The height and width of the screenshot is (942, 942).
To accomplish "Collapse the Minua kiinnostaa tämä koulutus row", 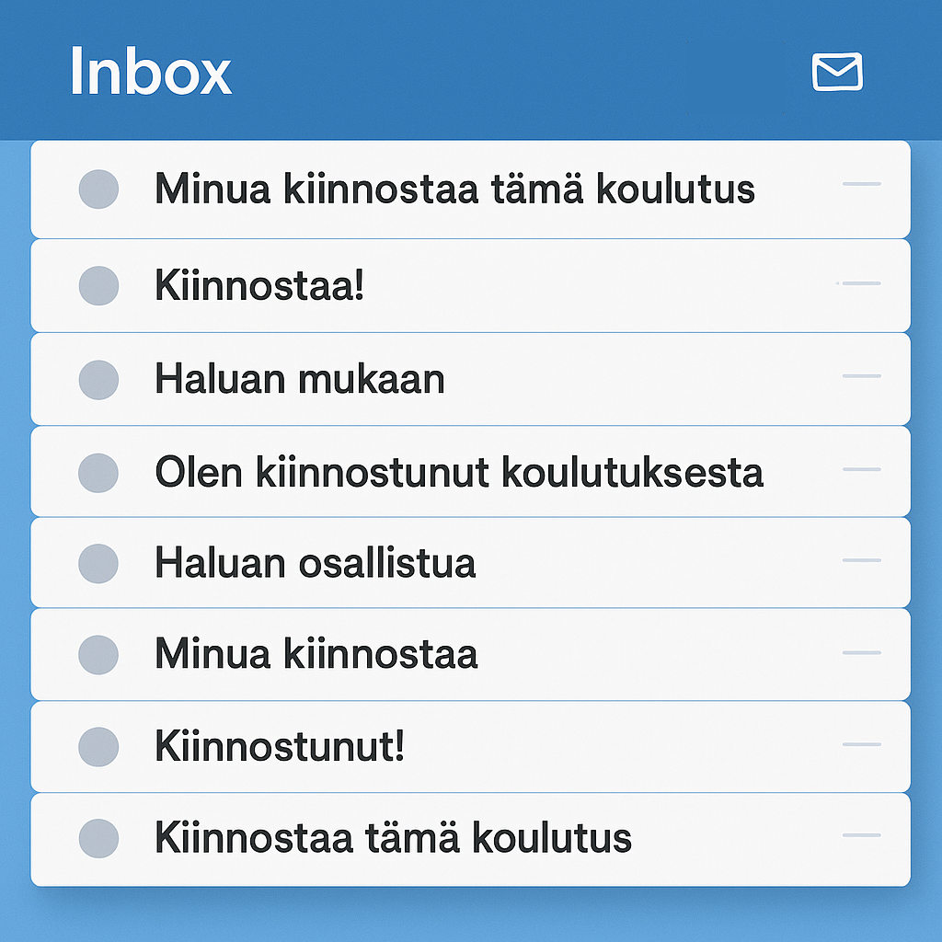I will [863, 184].
